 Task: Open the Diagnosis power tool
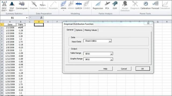click(135, 5)
